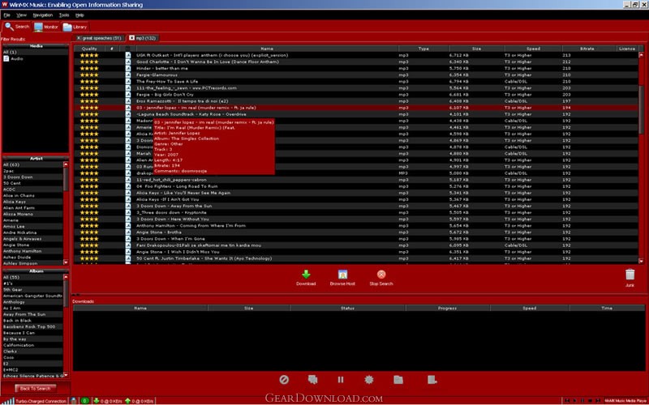Click the next track button in the media player
Screen dimensions: 649x405
pos(598,400)
